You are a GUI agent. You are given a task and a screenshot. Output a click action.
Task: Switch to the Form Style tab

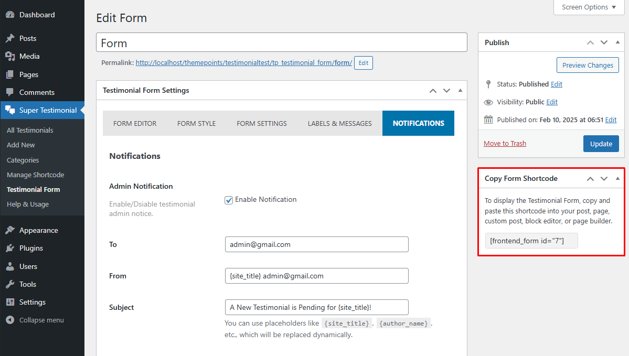[197, 124]
